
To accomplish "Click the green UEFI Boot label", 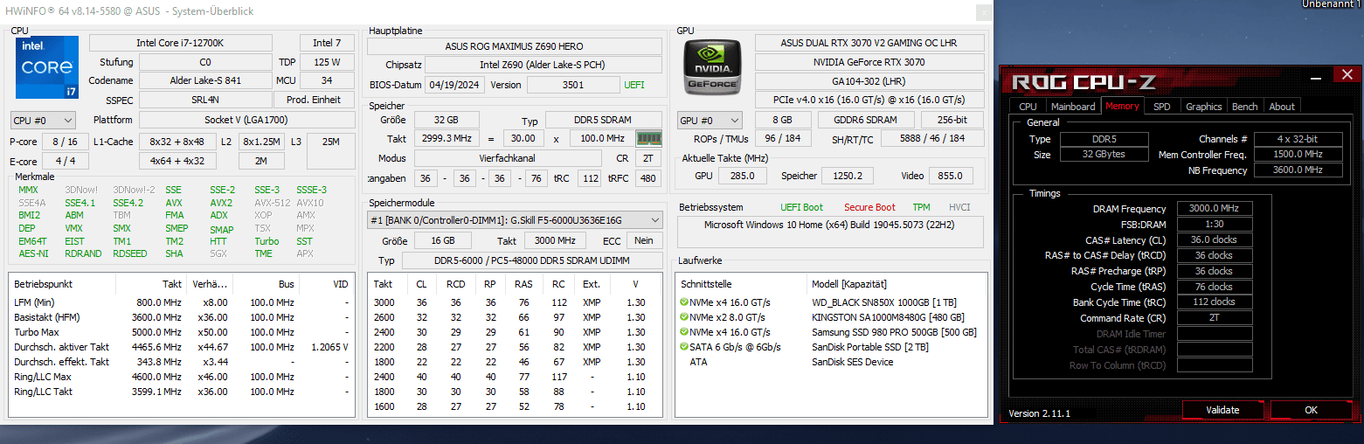I will click(801, 207).
